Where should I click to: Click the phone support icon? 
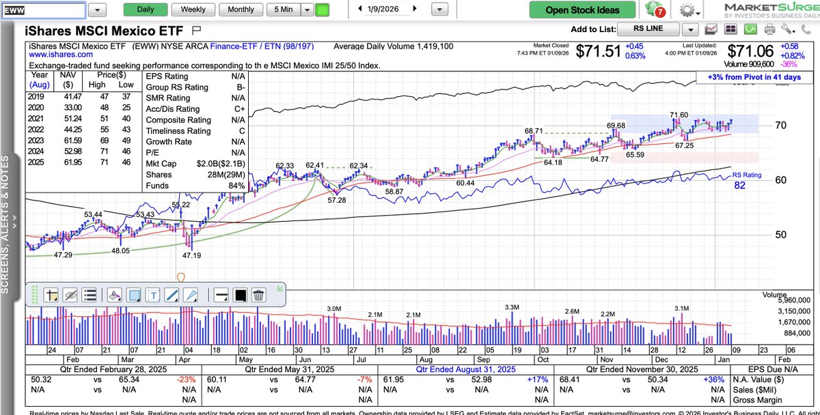[807, 29]
